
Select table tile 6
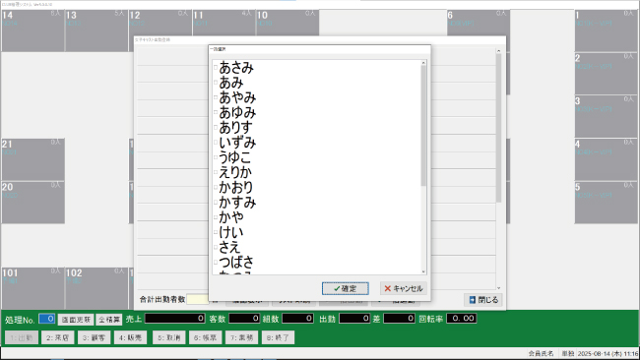[479, 23]
